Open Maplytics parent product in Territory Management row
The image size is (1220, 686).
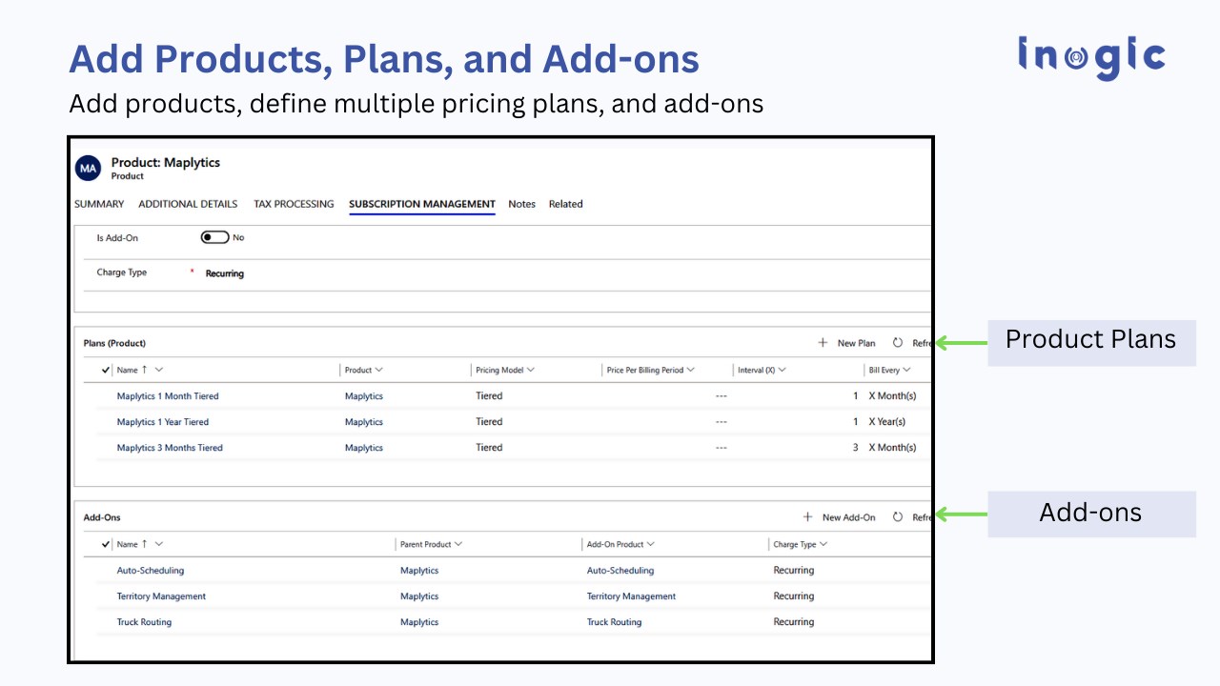click(x=419, y=596)
